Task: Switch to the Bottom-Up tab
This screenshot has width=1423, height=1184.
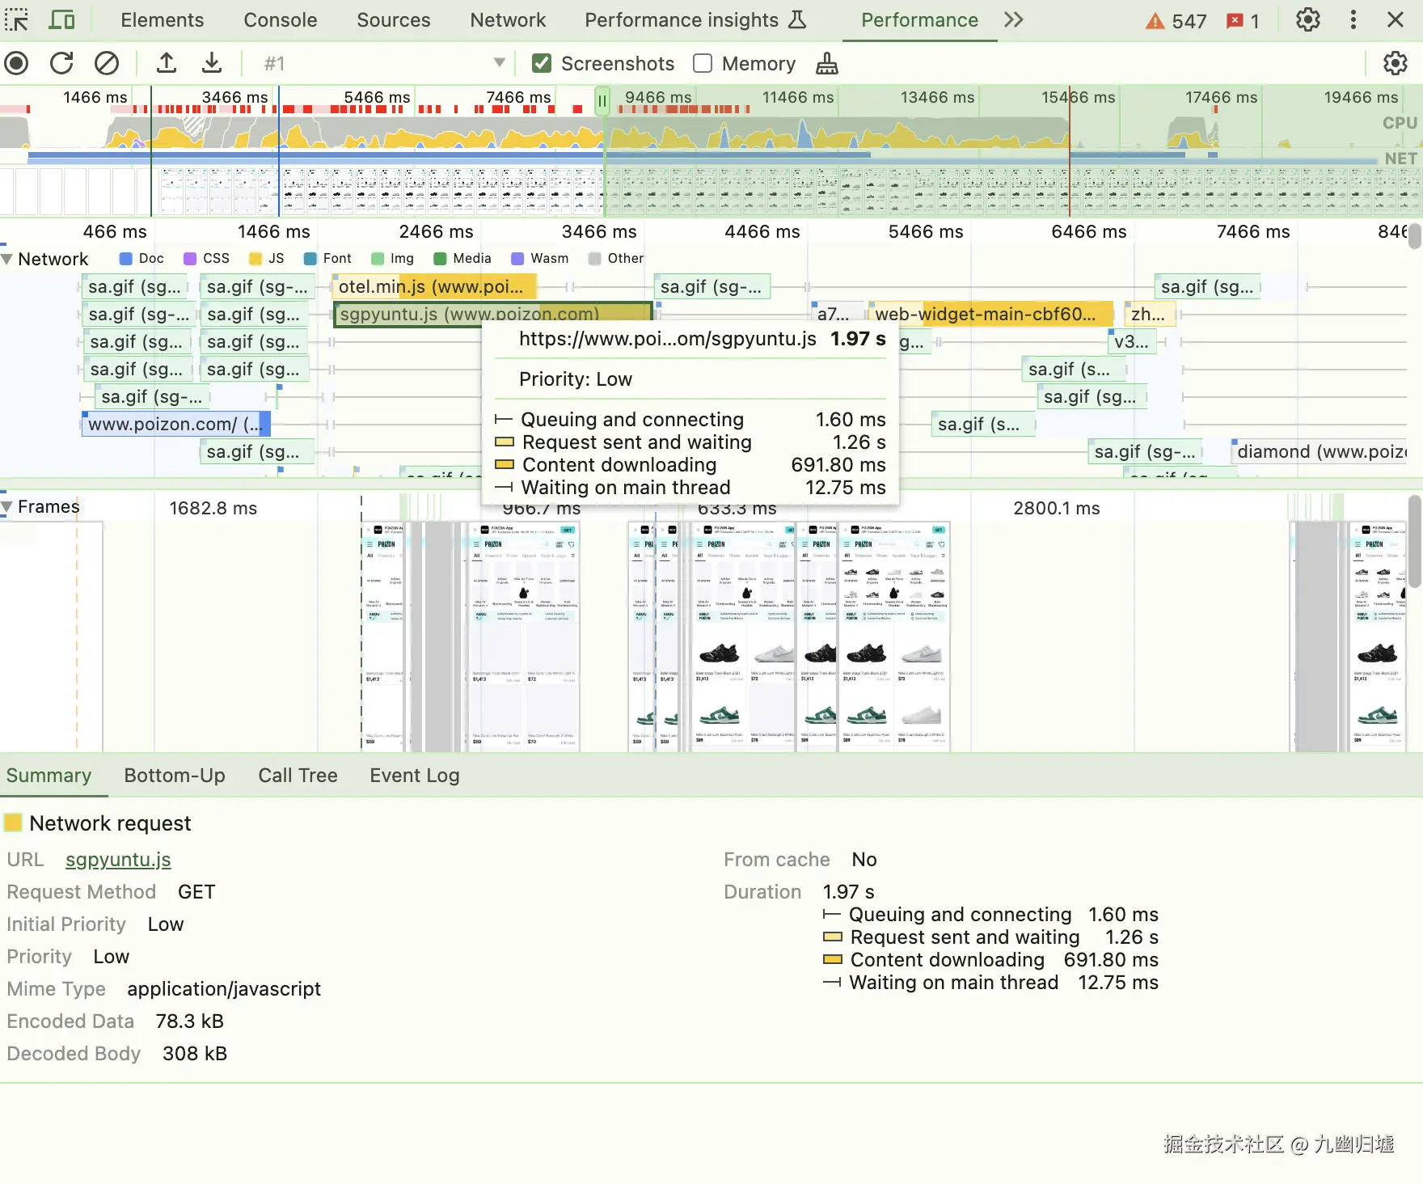Action: (x=175, y=776)
